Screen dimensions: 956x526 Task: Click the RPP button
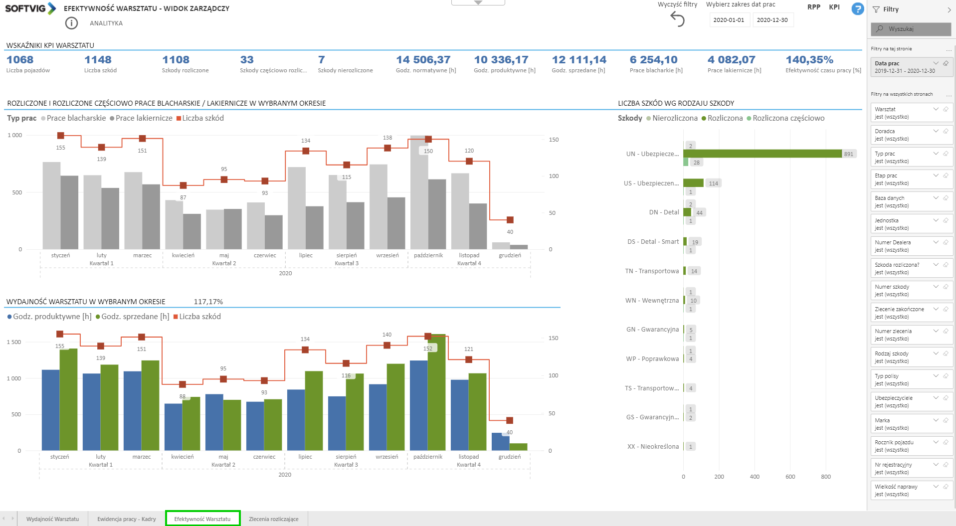pyautogui.click(x=813, y=7)
